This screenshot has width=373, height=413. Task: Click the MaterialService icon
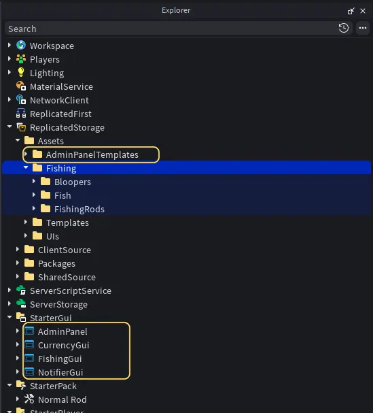[x=21, y=86]
